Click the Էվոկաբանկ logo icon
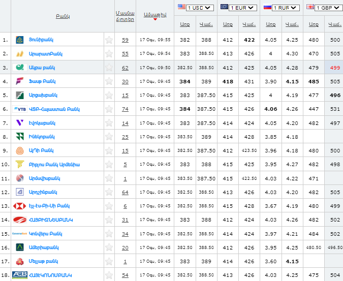Screen dimensions: 343x281 20,122
